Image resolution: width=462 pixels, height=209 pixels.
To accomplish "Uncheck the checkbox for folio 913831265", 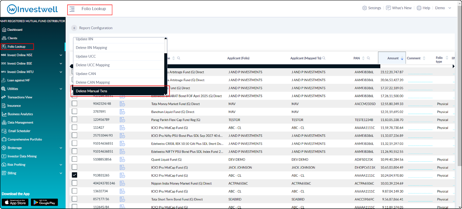I will tap(74, 175).
